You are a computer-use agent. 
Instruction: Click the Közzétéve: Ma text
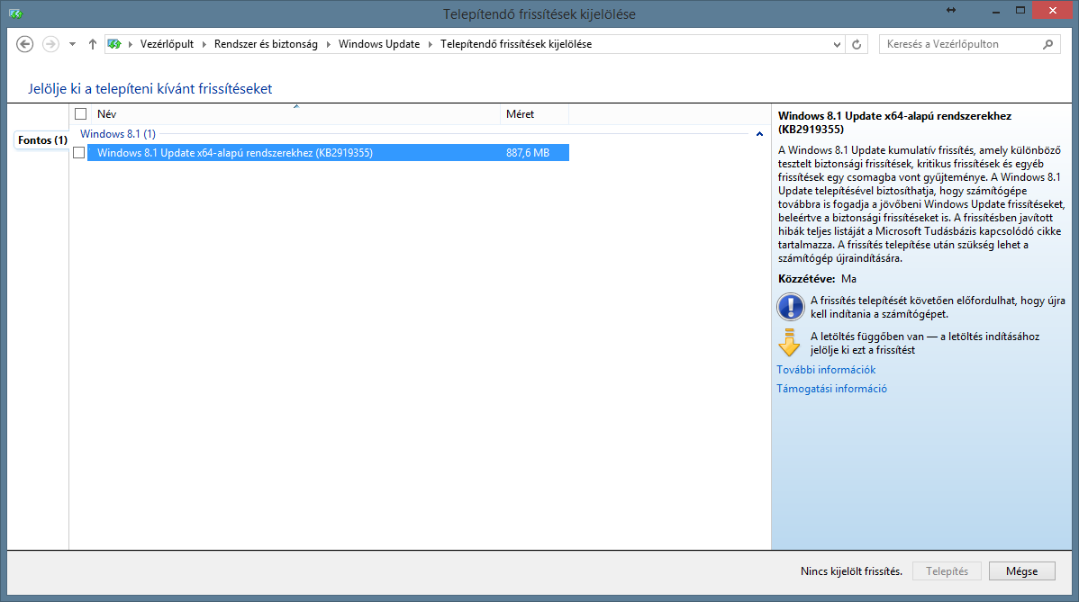(x=817, y=279)
